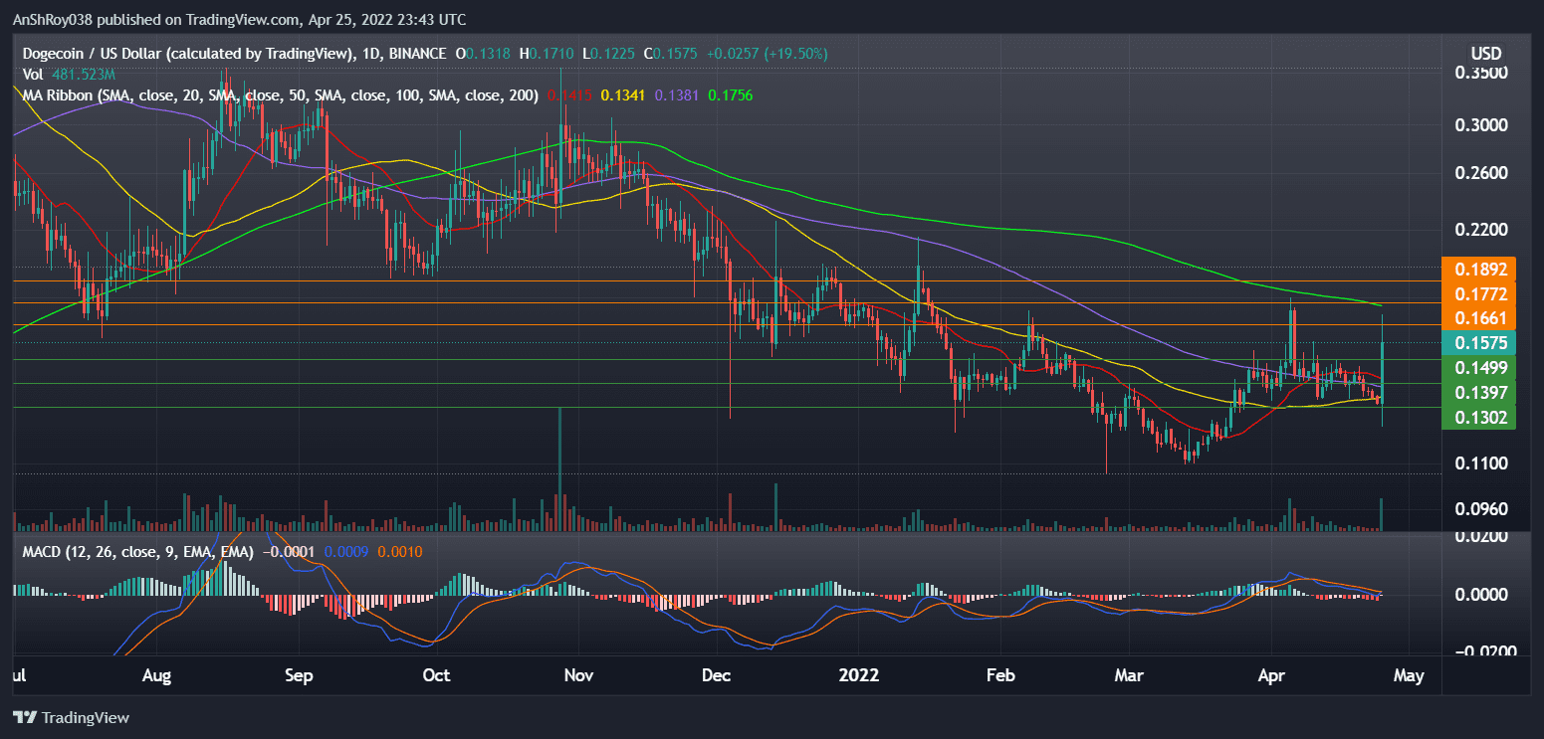Open the TradingView.com link in the header

pyautogui.click(x=239, y=19)
